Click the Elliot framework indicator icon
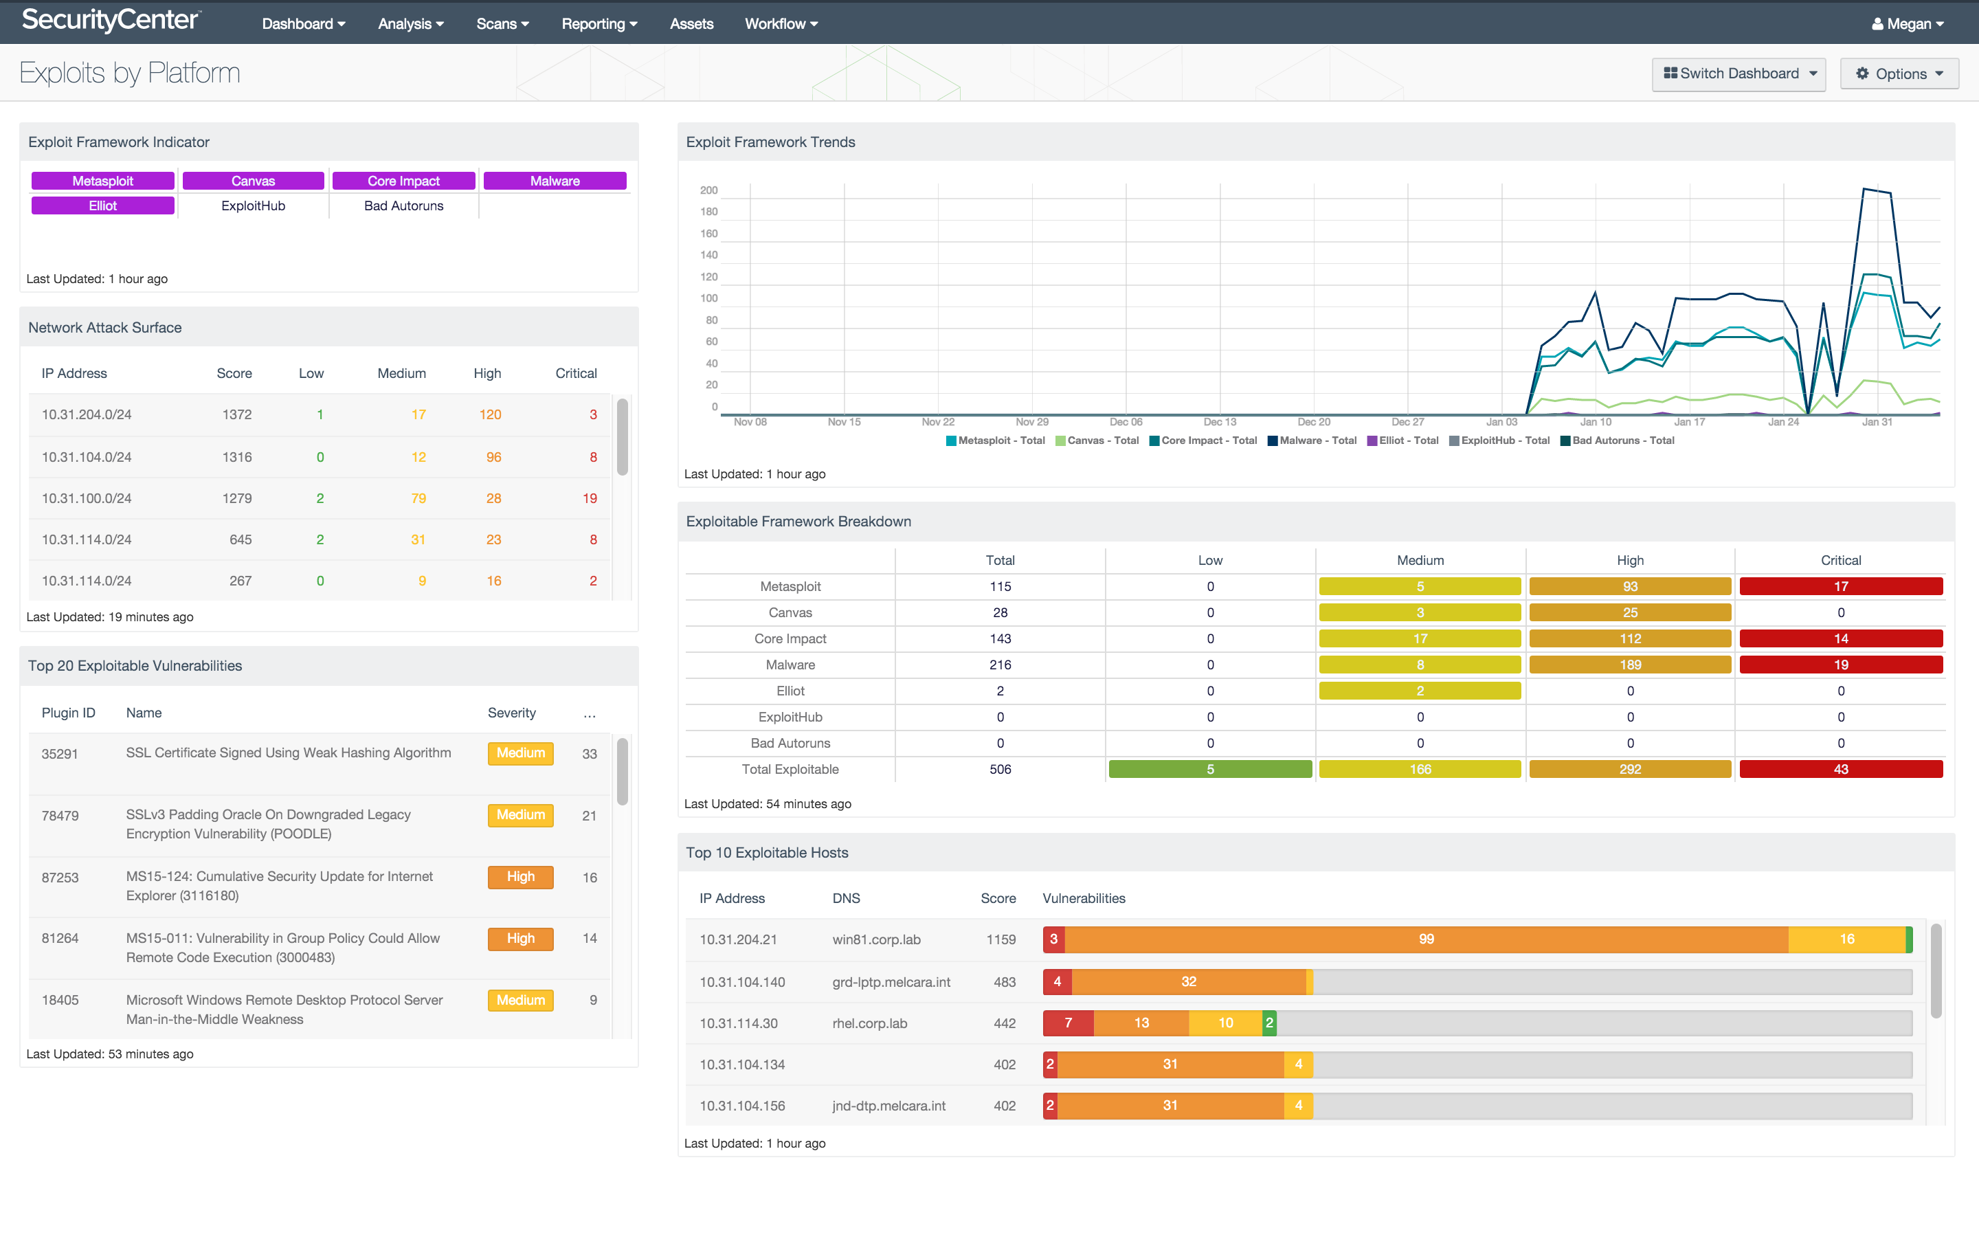 [x=102, y=204]
